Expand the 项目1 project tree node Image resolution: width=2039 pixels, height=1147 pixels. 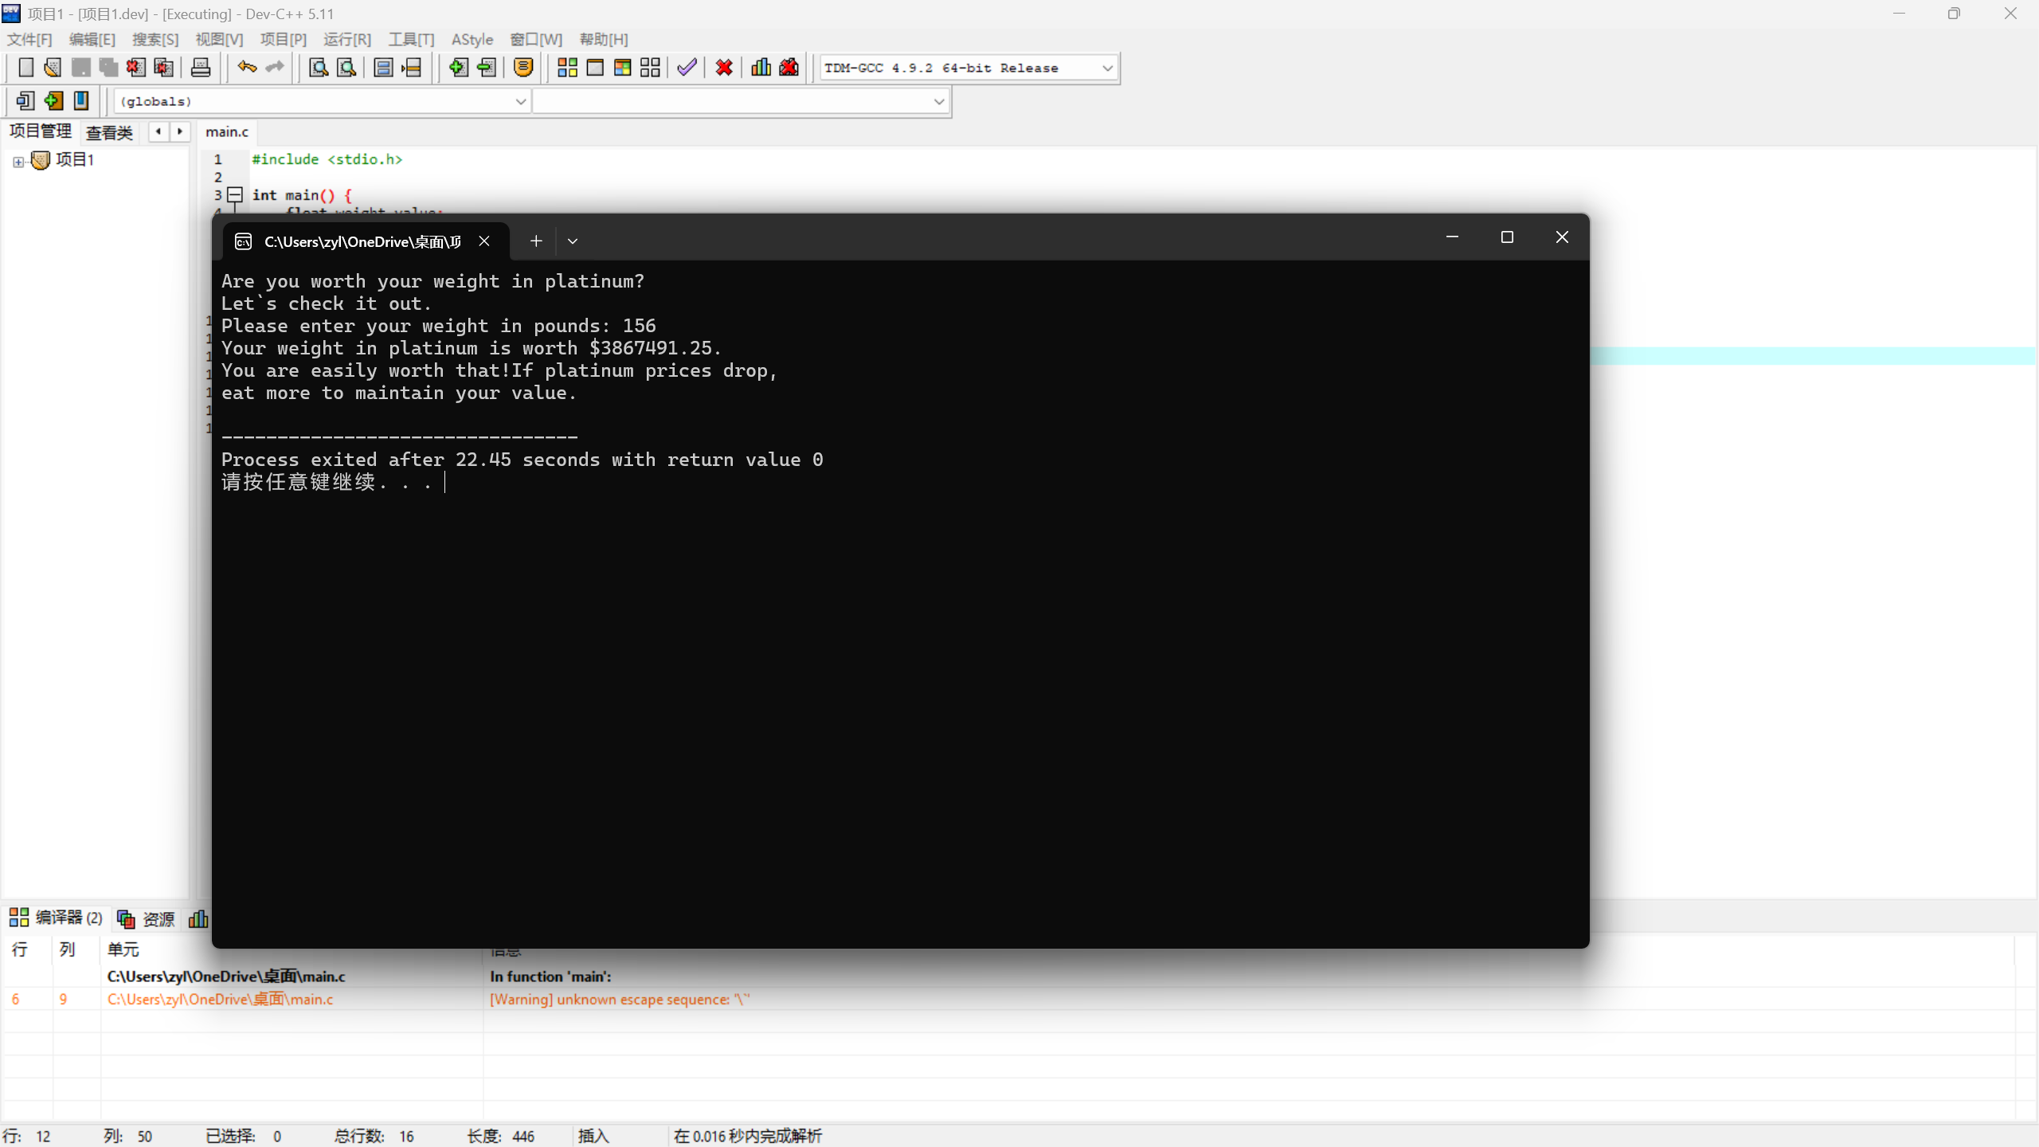tap(18, 162)
